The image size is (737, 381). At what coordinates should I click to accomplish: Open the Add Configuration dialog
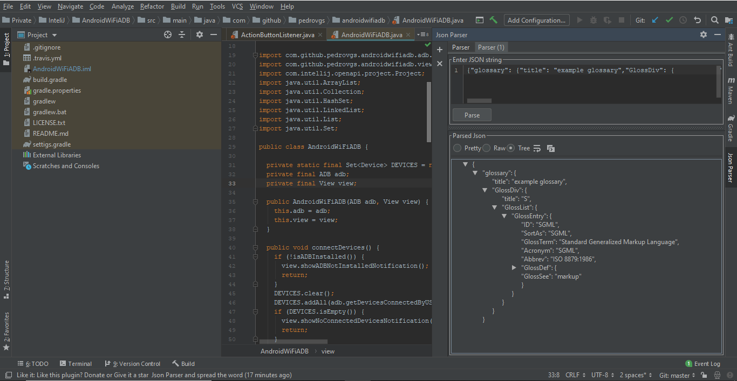point(536,19)
